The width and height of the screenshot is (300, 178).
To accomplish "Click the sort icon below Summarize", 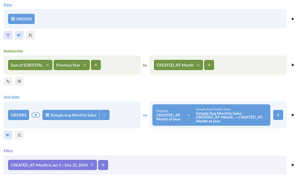I will tap(8, 81).
